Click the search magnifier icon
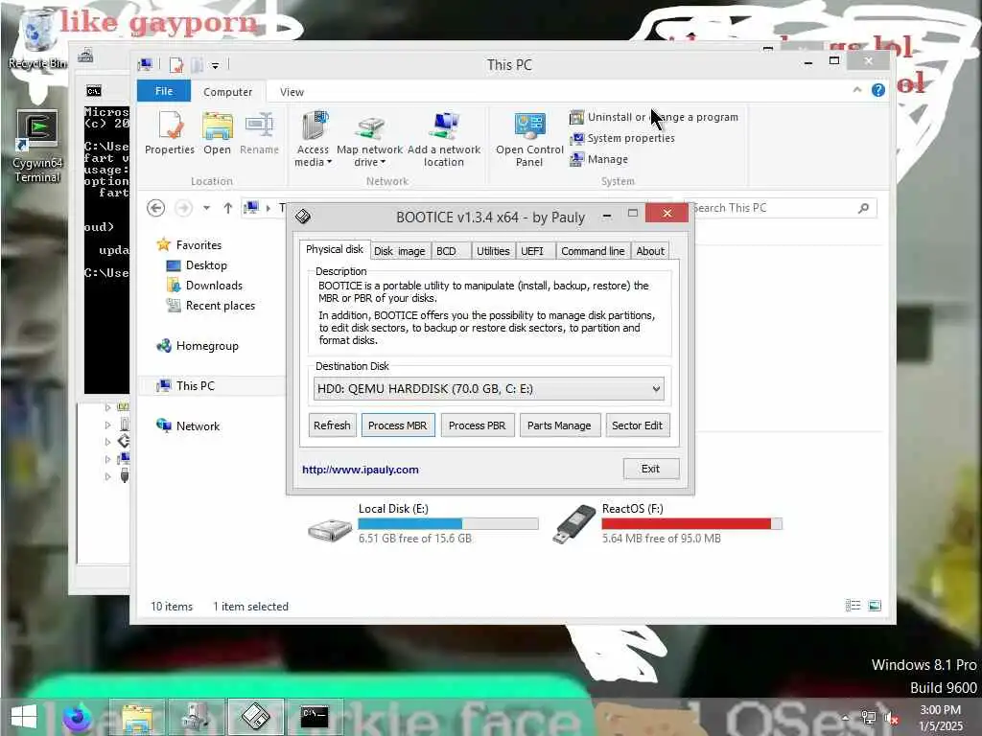Viewport: 982px width, 736px height. tap(864, 208)
